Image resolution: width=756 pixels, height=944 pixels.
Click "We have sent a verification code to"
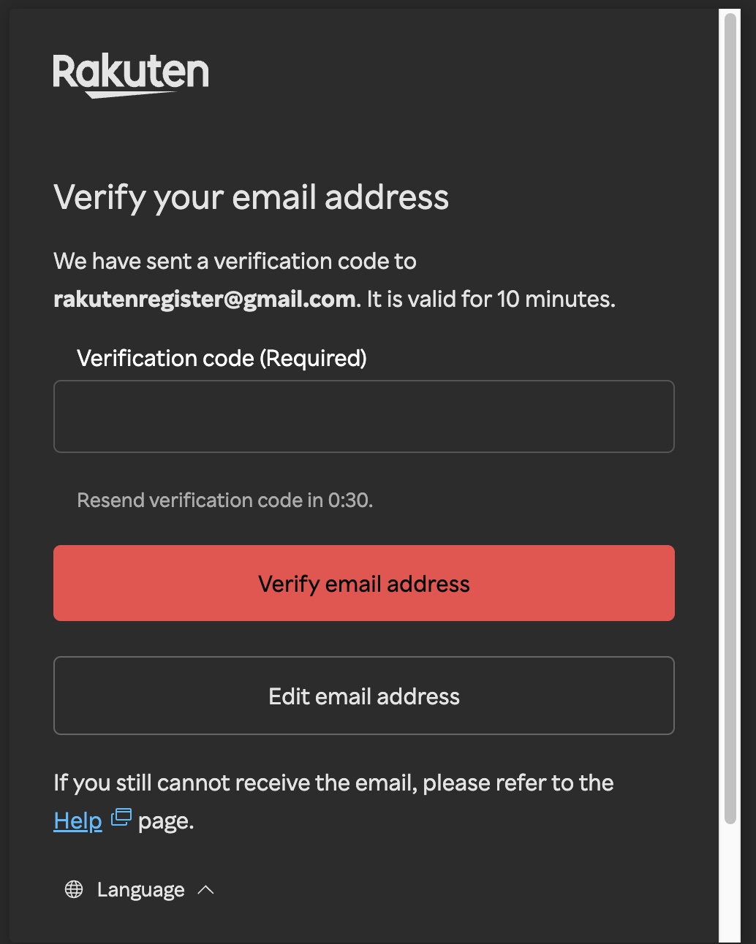click(235, 261)
